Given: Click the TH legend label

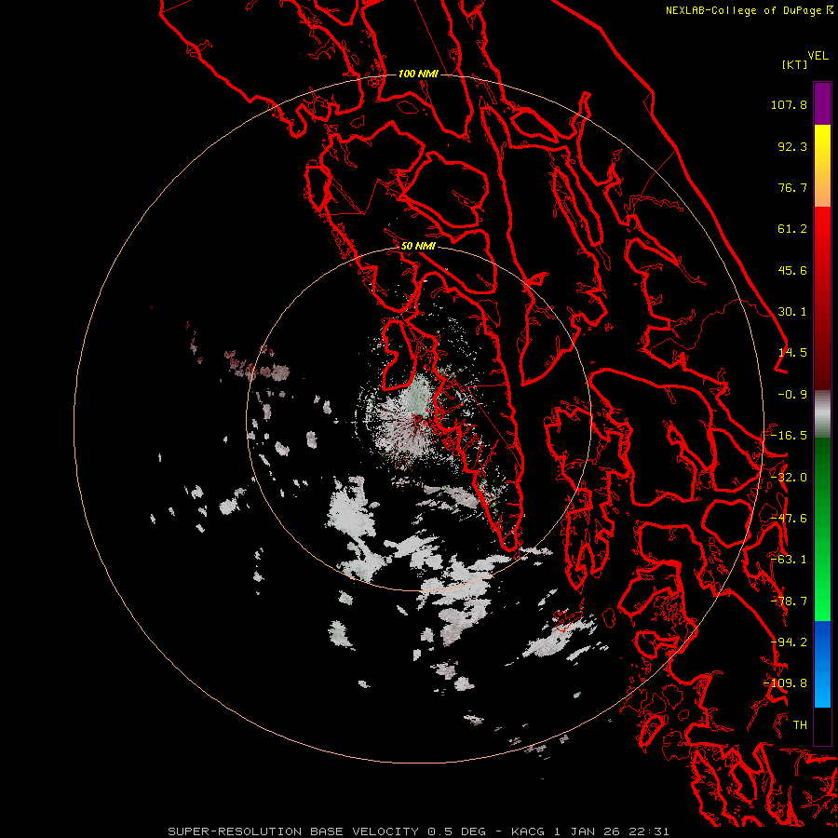Looking at the screenshot, I should pyautogui.click(x=800, y=725).
